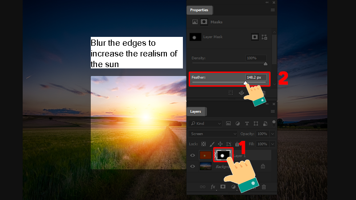Open the Screen blend mode dropdown
Screen dimensions: 356x200
(213, 134)
